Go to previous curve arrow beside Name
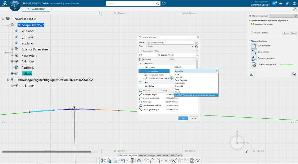This screenshot has width=298, height=164. [x=148, y=43]
